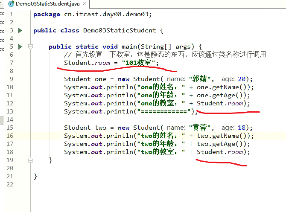
Task: Click the package keyword on line 1
Action: [47, 15]
